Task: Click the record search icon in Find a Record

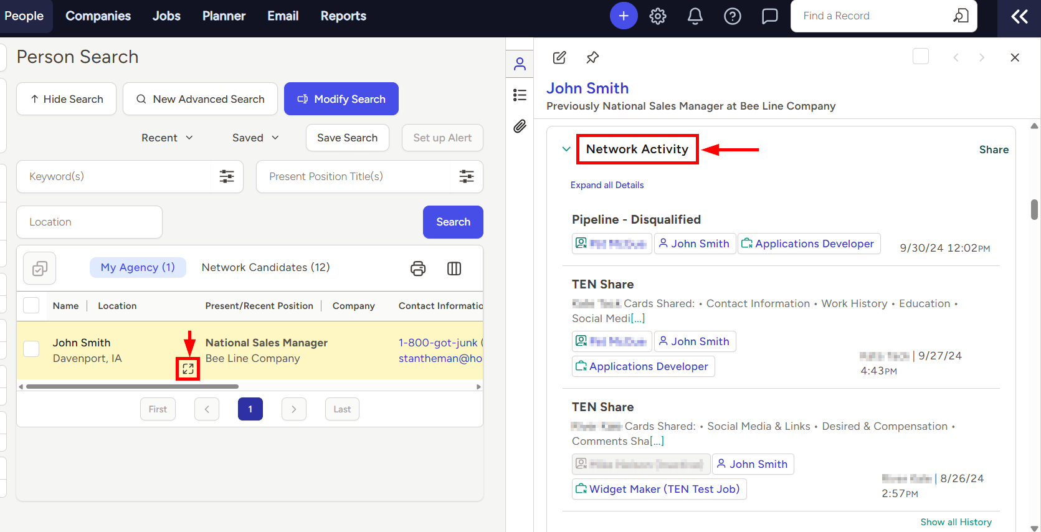Action: point(961,16)
